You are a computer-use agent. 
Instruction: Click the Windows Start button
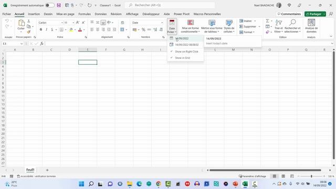(x=81, y=184)
